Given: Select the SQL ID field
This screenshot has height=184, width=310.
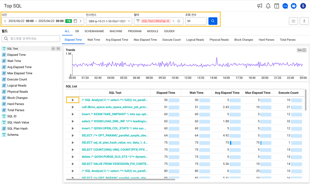Looking at the screenshot, I should (12, 116).
